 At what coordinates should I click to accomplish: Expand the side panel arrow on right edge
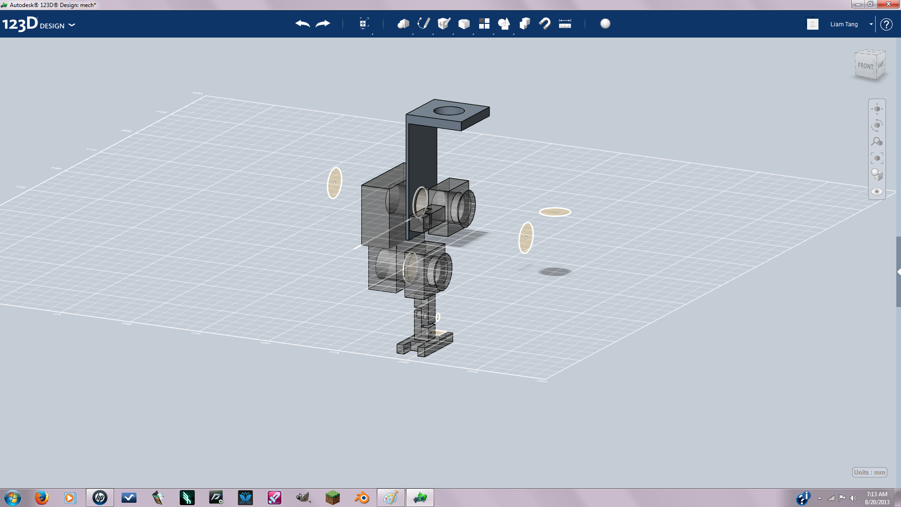(898, 272)
